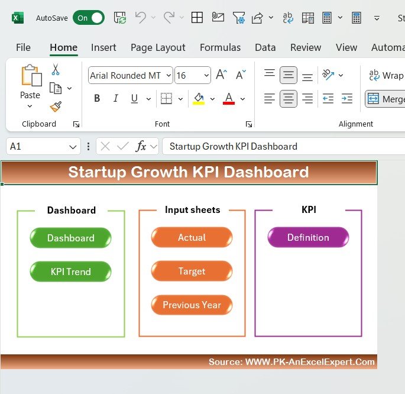The image size is (405, 394).
Task: Click the second calculator icon in quick access toolbar
Action: pos(356,18)
